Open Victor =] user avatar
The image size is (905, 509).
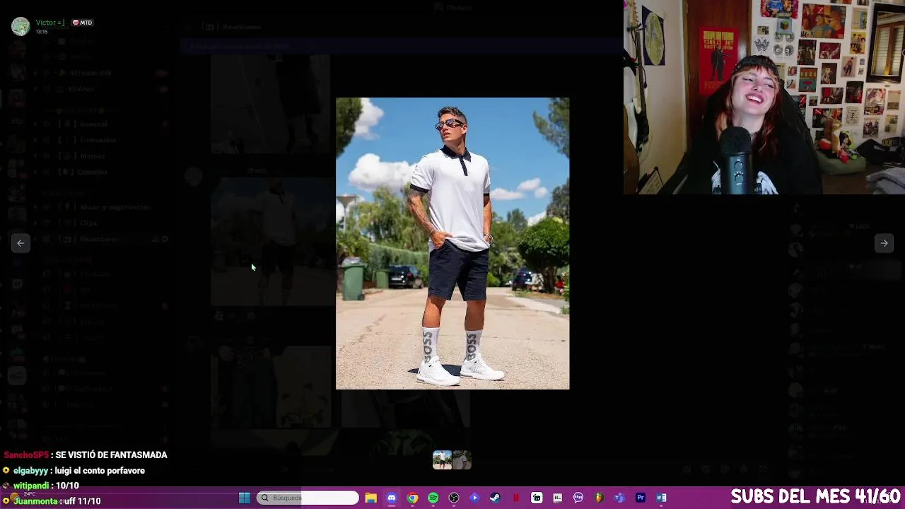(x=21, y=26)
